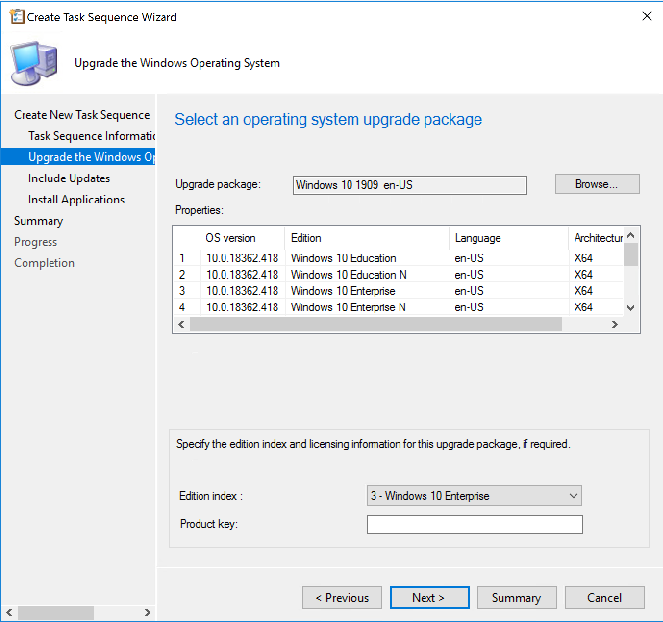Proceed with the Next button
The height and width of the screenshot is (622, 663).
429,598
